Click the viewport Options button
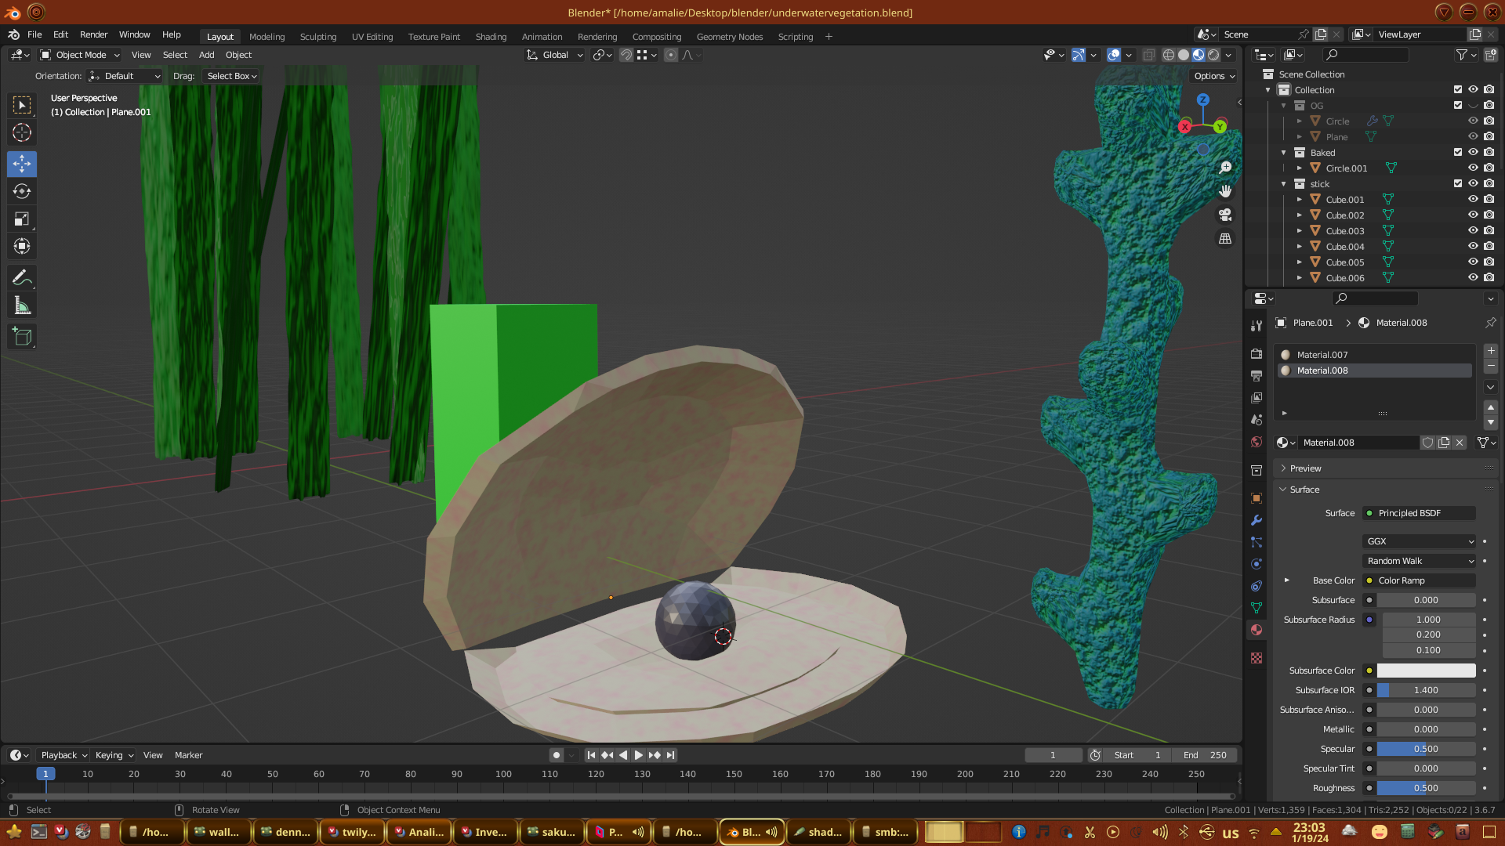The height and width of the screenshot is (846, 1505). coord(1214,76)
